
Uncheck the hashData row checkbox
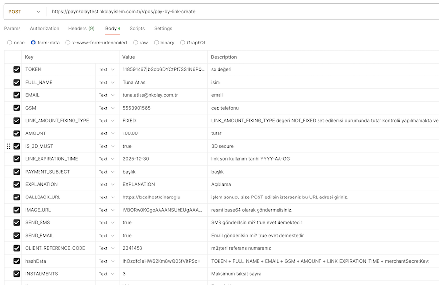pyautogui.click(x=17, y=261)
